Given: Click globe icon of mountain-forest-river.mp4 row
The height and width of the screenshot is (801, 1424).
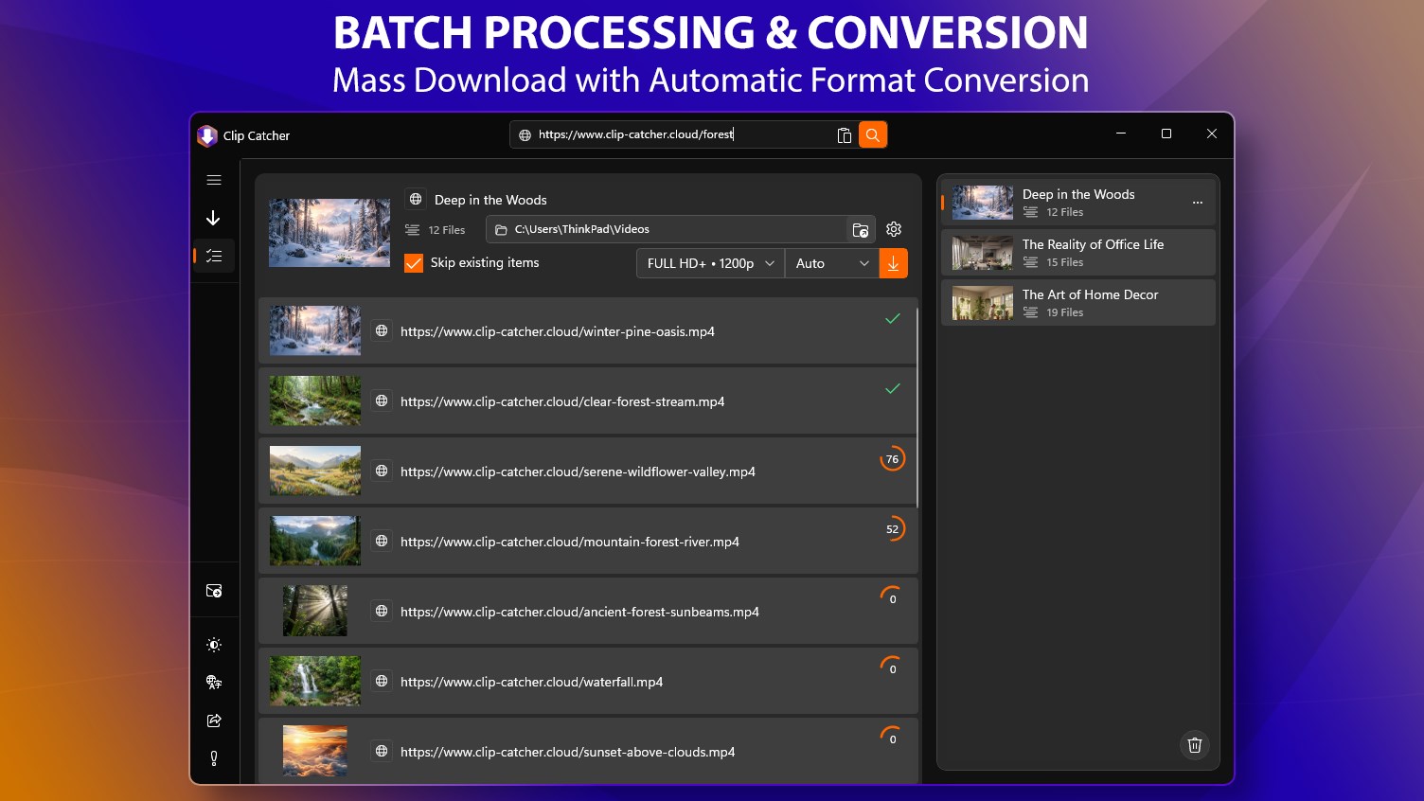Looking at the screenshot, I should (382, 541).
